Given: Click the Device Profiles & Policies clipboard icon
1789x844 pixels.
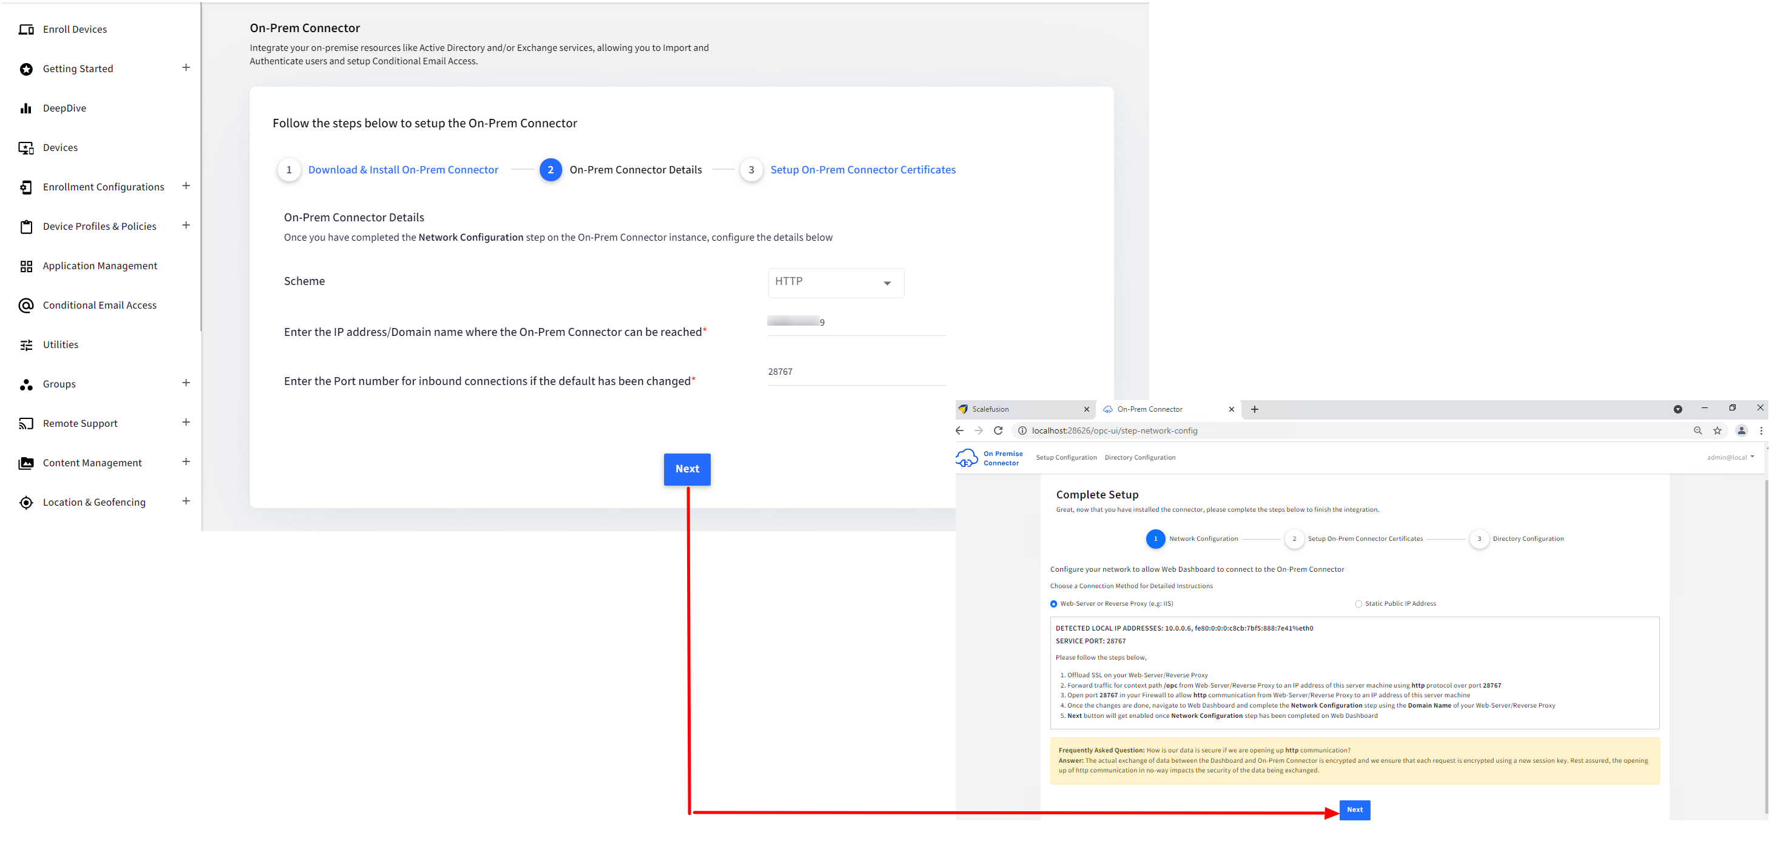Looking at the screenshot, I should coord(27,227).
